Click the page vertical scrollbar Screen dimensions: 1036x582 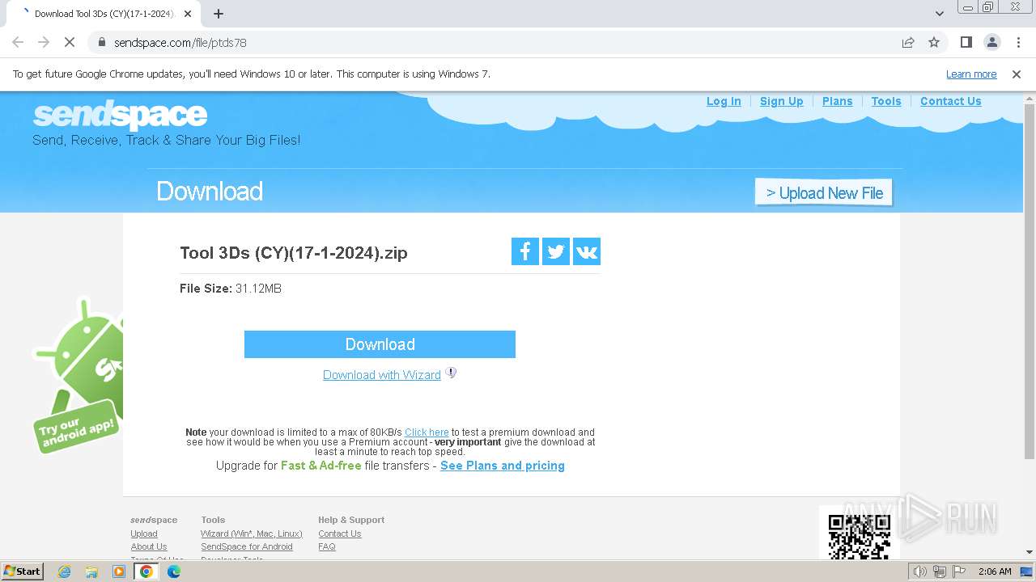point(1030,283)
